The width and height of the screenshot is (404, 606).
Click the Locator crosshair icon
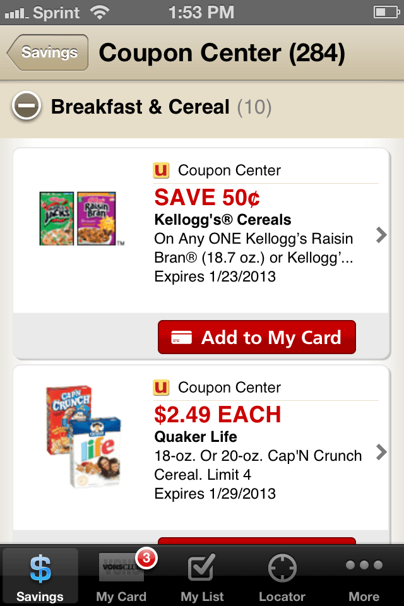tap(282, 568)
